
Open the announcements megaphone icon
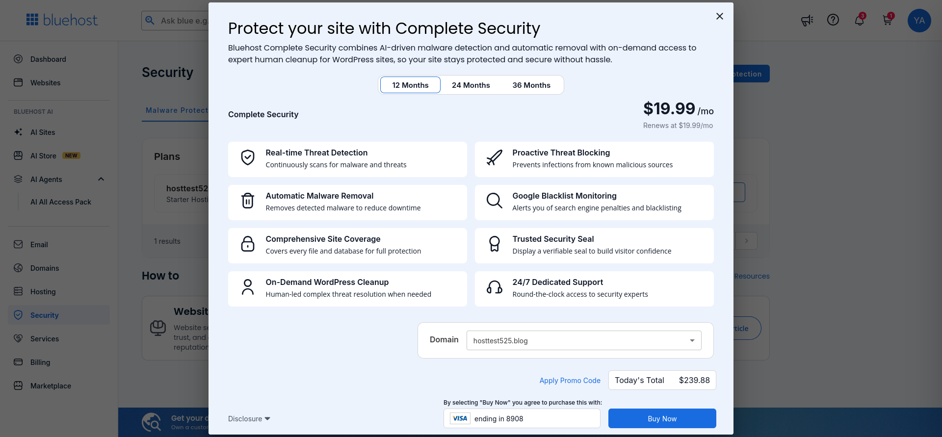tap(807, 20)
